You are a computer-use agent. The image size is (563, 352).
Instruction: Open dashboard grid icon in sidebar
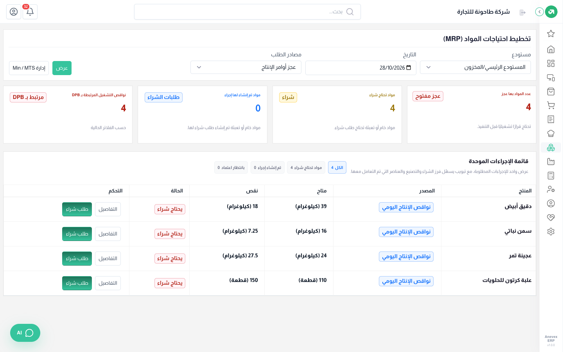coord(551,63)
